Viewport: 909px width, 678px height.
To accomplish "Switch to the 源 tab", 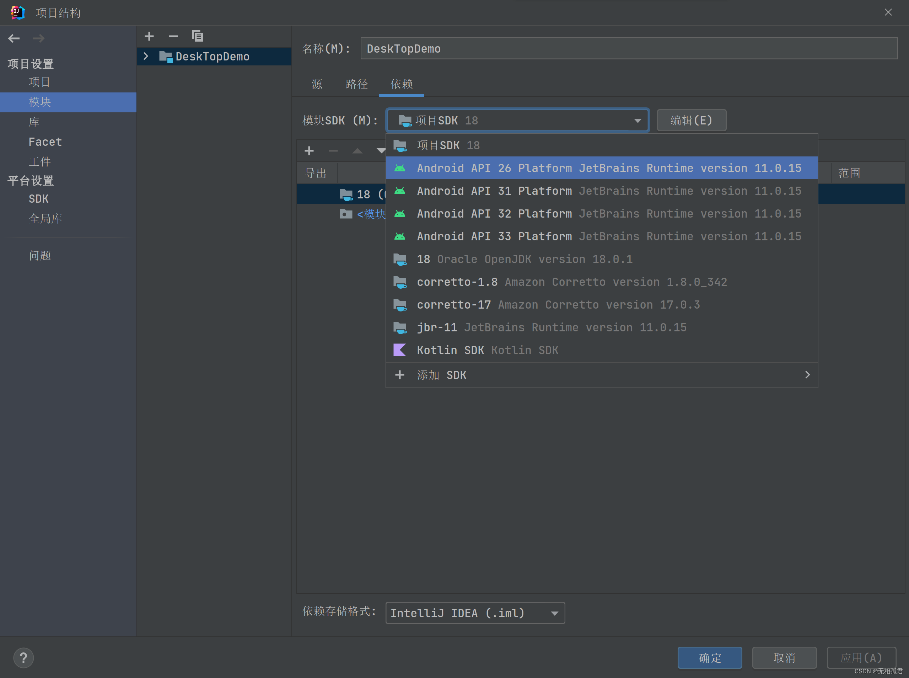I will [x=317, y=84].
